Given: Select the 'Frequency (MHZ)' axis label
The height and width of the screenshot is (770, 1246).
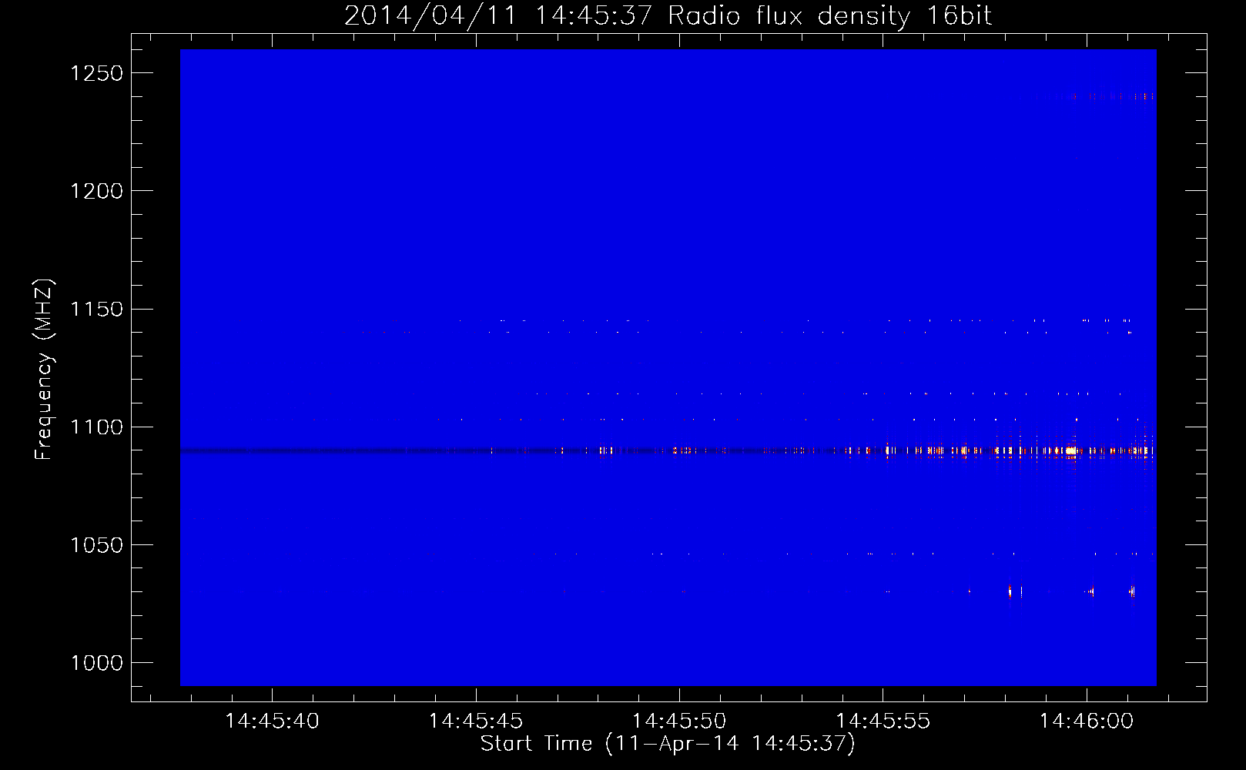Looking at the screenshot, I should 44,370.
